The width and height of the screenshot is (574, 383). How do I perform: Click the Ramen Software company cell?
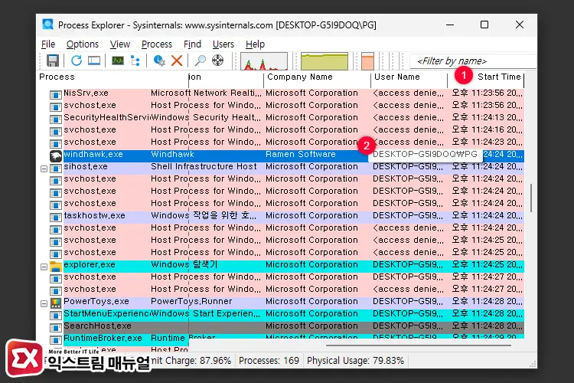point(301,154)
